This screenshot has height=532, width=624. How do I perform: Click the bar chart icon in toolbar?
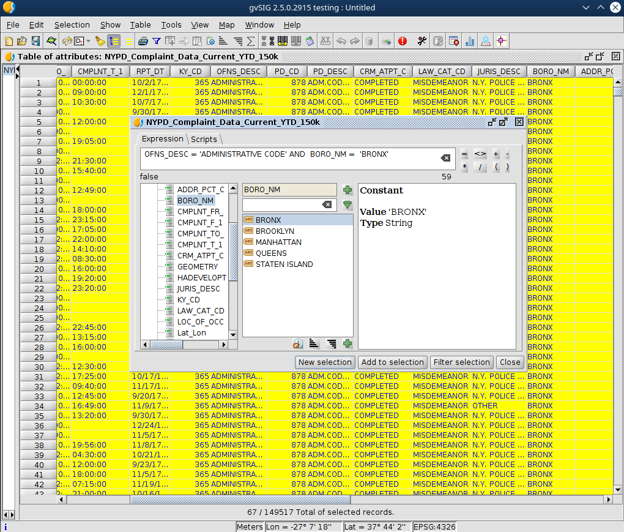[470, 41]
